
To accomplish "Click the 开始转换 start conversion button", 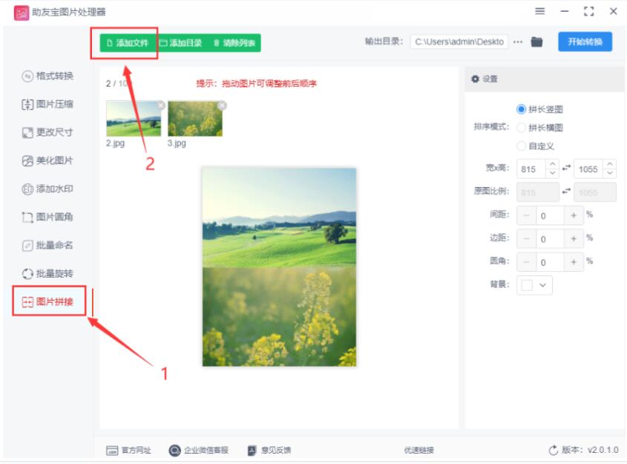I will click(585, 42).
